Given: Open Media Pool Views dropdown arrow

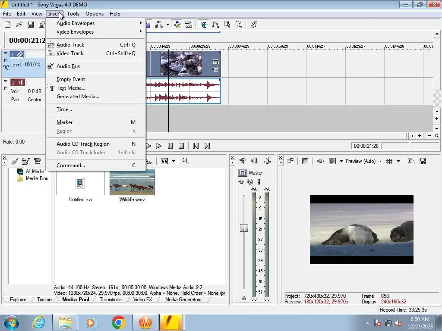Looking at the screenshot, I should point(173,161).
